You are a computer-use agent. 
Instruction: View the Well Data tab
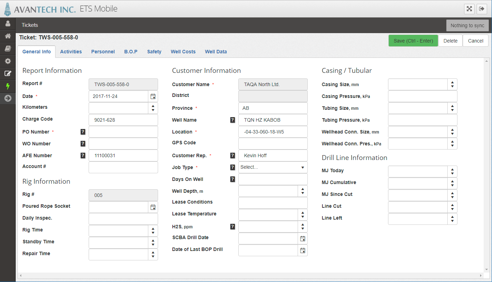[216, 52]
